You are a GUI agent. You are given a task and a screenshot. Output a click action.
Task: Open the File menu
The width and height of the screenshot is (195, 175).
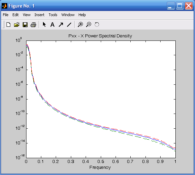point(6,15)
